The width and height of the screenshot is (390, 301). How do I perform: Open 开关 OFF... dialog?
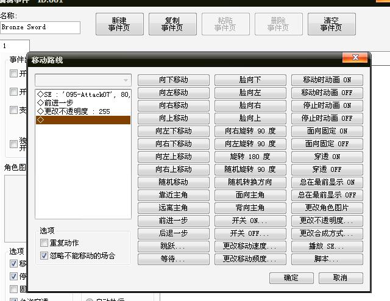pyautogui.click(x=250, y=233)
